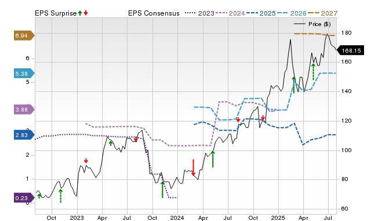
Task: Click the 2.83 EPS value tag
Action: (x=24, y=135)
